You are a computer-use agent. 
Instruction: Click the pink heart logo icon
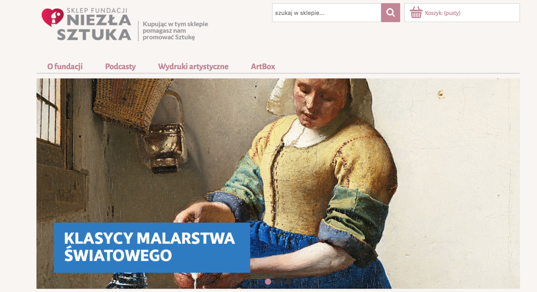[x=52, y=17]
